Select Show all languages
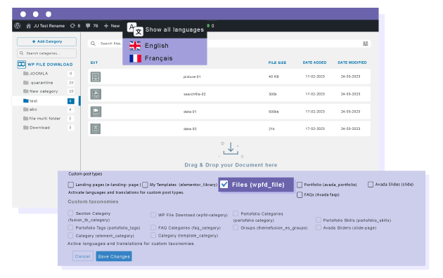 (174, 29)
